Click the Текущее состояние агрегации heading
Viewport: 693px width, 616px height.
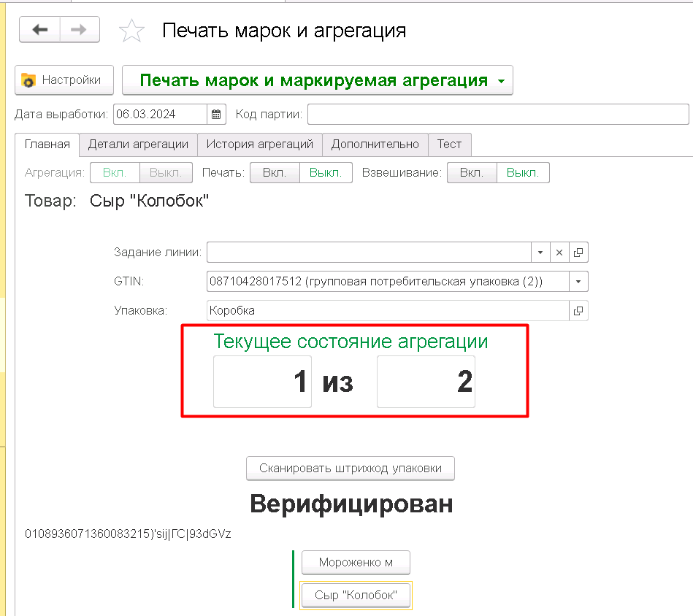351,342
